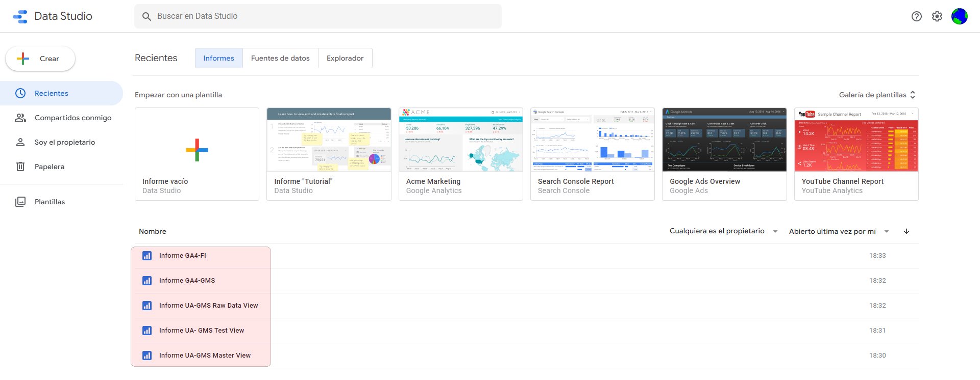Open the Informe "Tutorial" template
Image resolution: width=980 pixels, height=380 pixels.
click(329, 154)
